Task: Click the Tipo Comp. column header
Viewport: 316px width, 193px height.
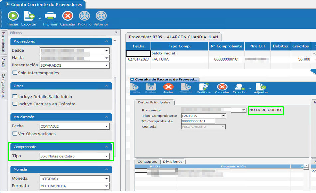Action: tap(179, 46)
